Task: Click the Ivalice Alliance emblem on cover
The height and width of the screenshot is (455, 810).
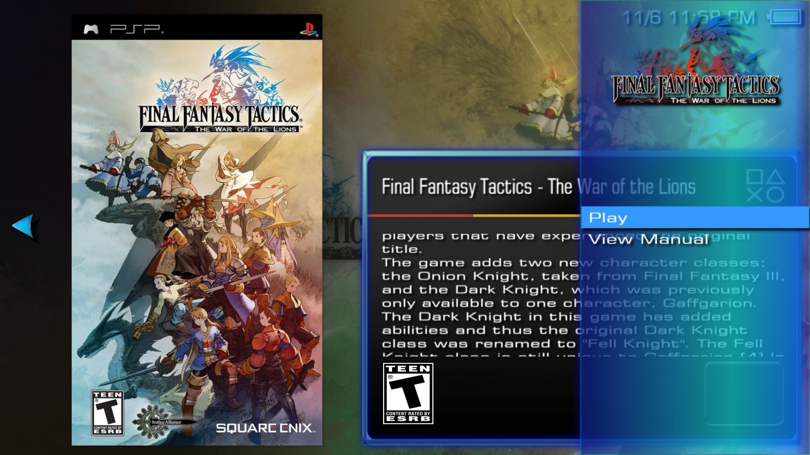Action: coord(165,421)
